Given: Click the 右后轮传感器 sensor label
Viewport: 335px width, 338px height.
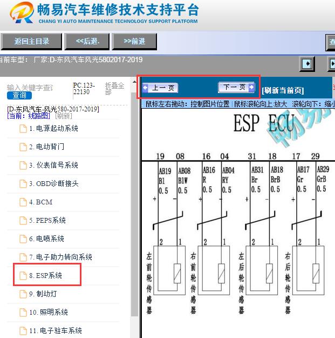Looking at the screenshot, I should tap(288, 283).
